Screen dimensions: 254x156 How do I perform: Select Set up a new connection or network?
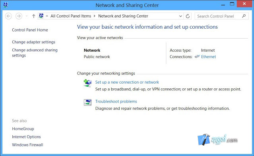(127, 82)
